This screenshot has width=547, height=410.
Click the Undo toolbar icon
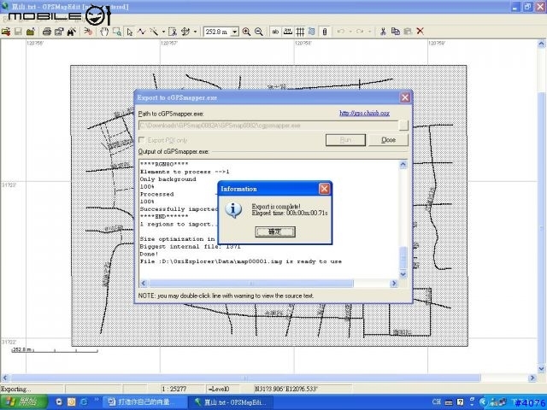point(341,32)
